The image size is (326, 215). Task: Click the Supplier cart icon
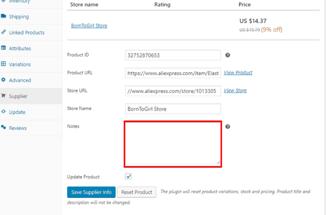tap(3, 96)
